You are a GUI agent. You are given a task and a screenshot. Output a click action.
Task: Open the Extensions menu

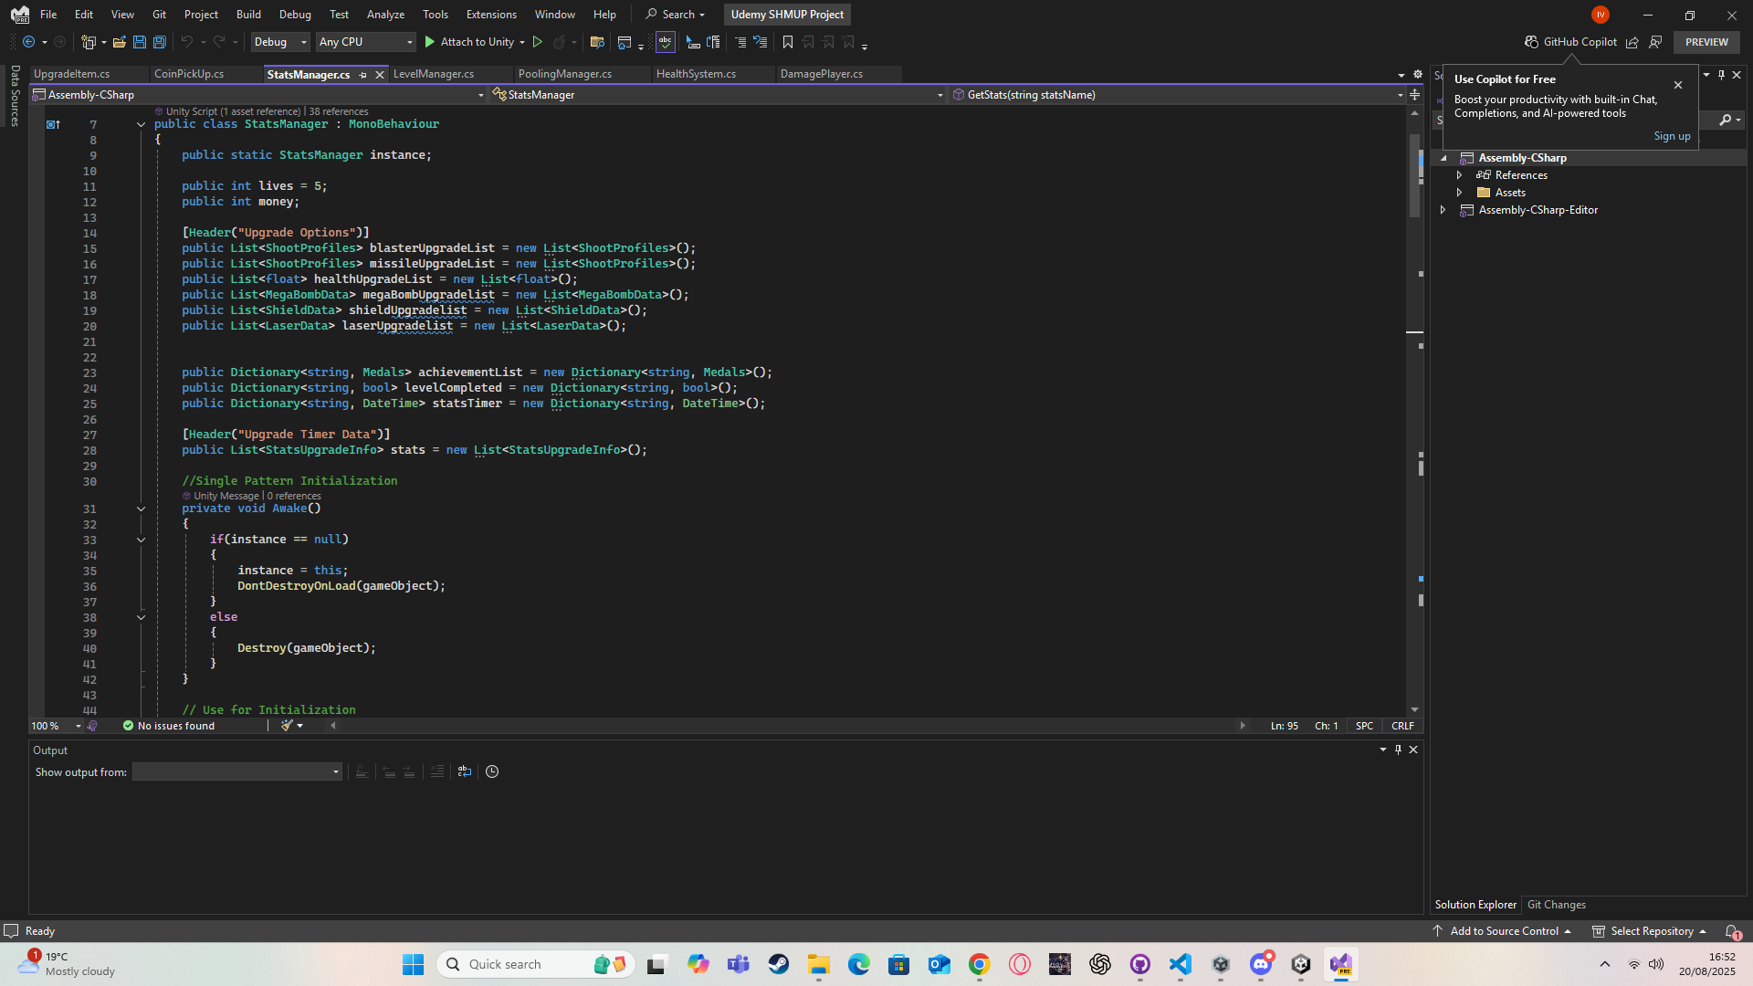pos(491,15)
